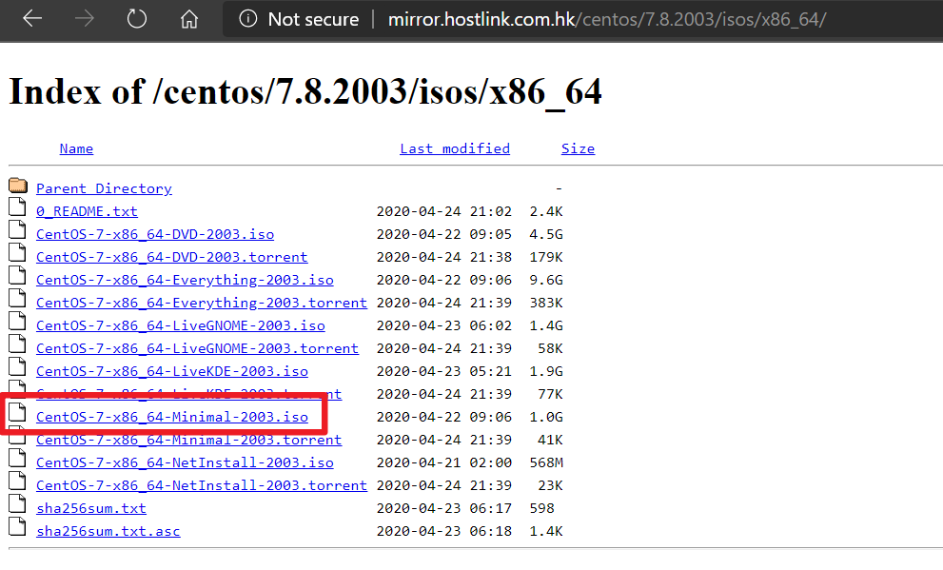
Task: Click file icon beside DVD-2003.iso
Action: pyautogui.click(x=17, y=229)
